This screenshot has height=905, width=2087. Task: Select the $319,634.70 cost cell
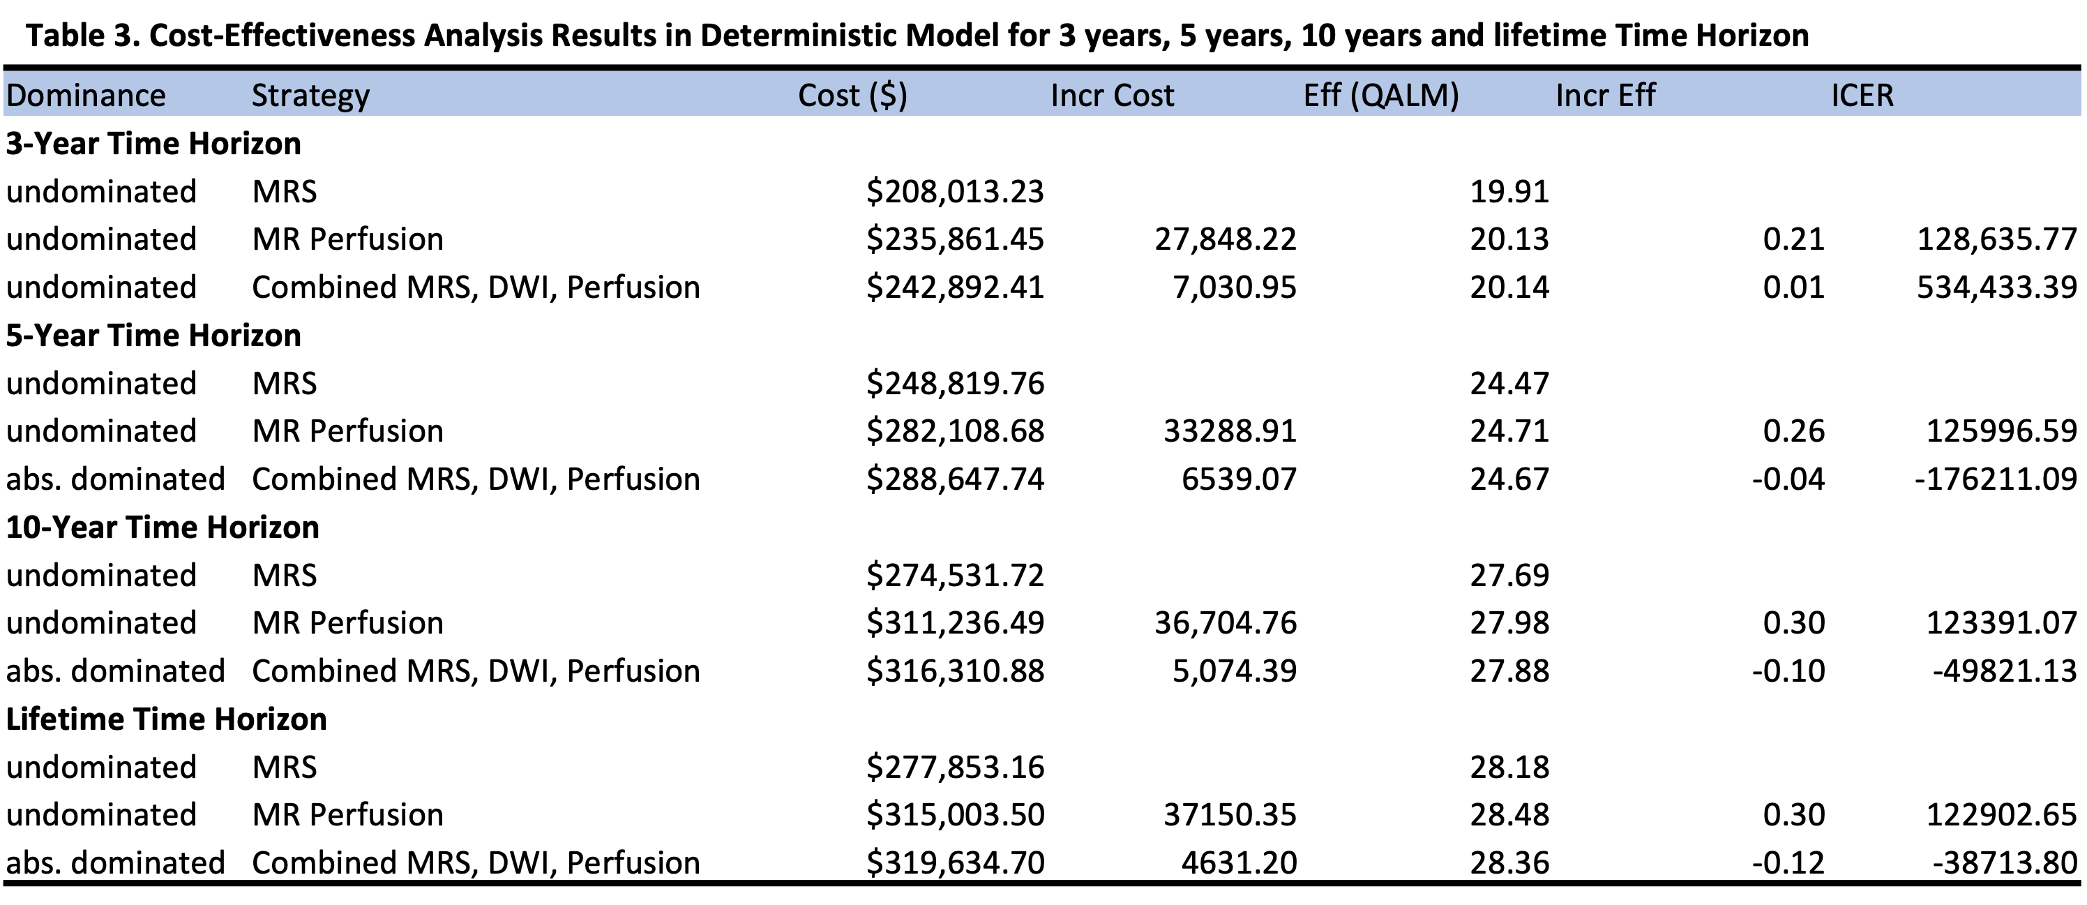click(x=954, y=863)
